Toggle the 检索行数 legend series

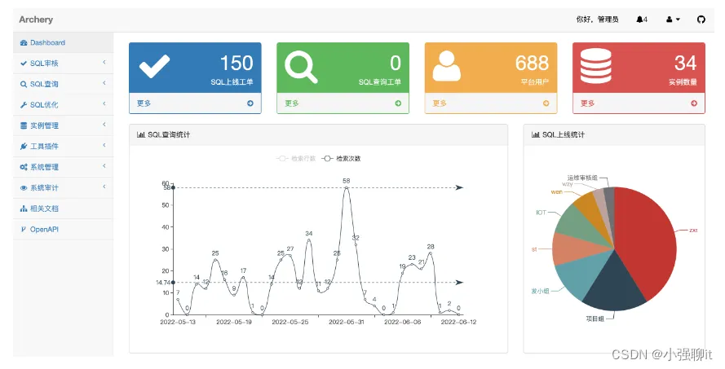click(x=296, y=158)
